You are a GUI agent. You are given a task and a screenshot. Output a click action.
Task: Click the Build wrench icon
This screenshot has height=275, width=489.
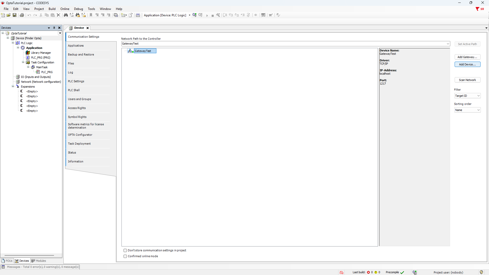click(218, 15)
